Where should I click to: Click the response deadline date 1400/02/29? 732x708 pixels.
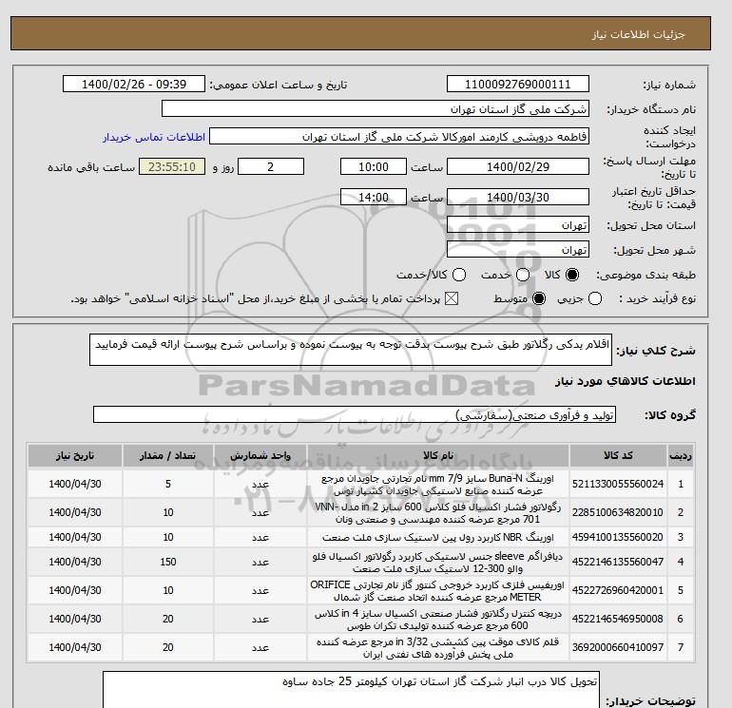coord(518,166)
